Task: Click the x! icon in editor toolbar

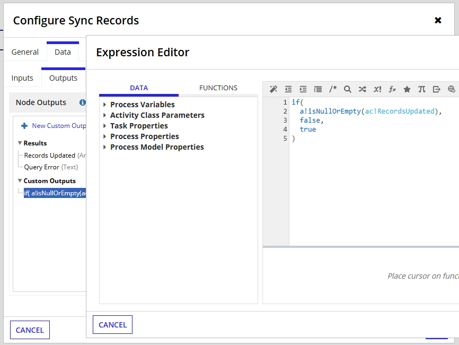Action: click(377, 89)
